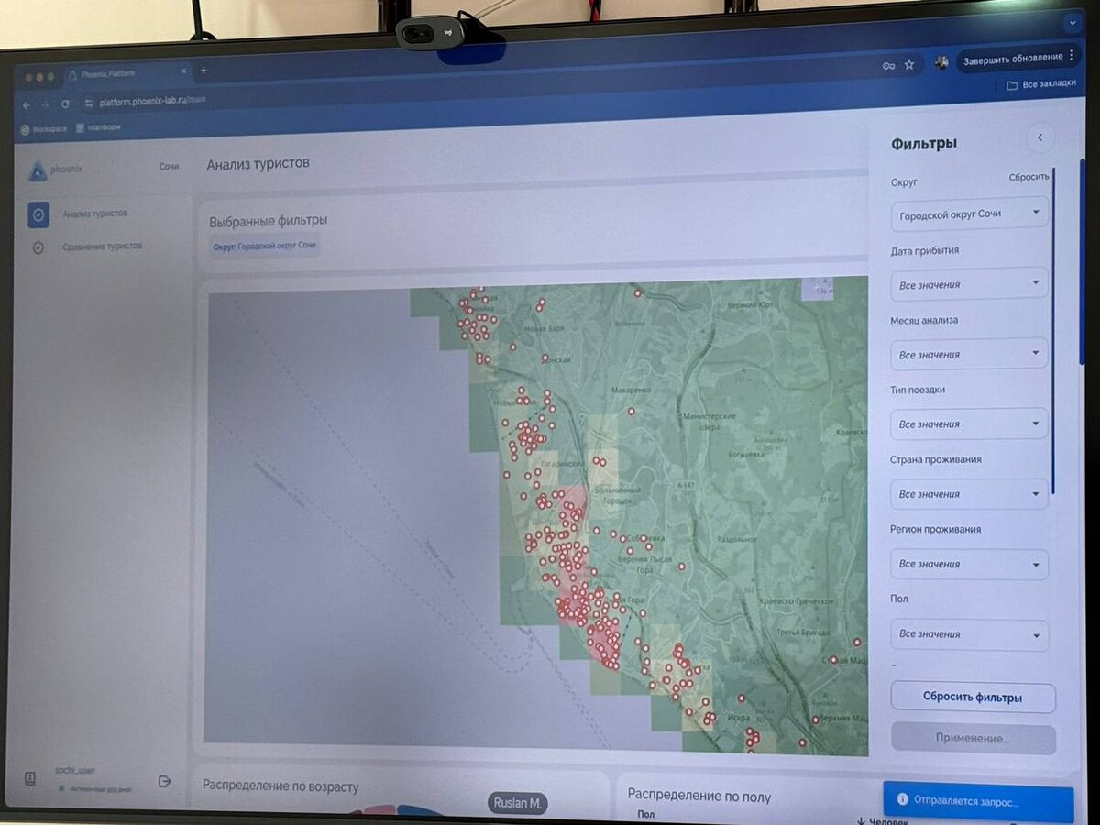
Task: Click the browser forward arrow
Action: click(x=46, y=104)
